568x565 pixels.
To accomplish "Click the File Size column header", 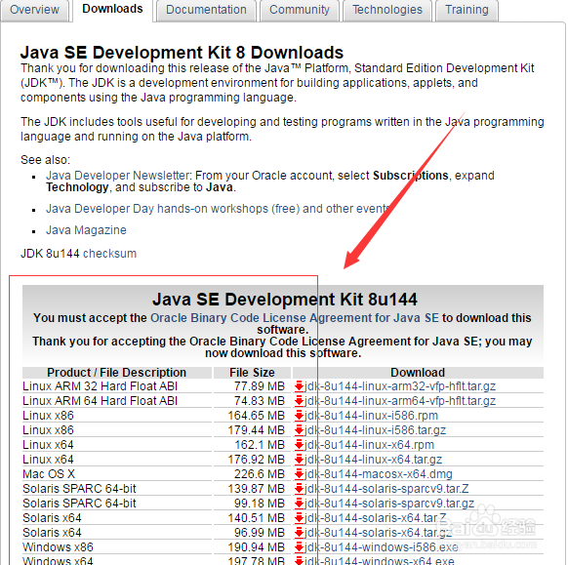I will click(252, 373).
